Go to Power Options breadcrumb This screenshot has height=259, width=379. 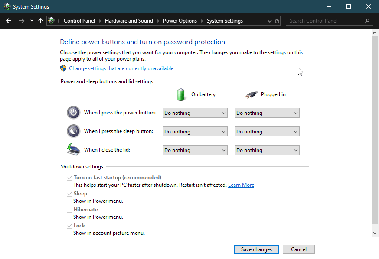(180, 21)
